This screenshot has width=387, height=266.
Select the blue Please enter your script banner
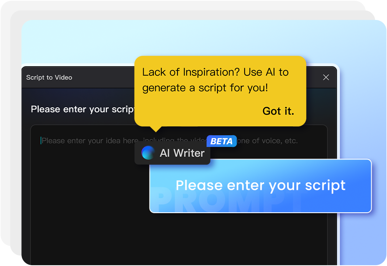pos(260,186)
